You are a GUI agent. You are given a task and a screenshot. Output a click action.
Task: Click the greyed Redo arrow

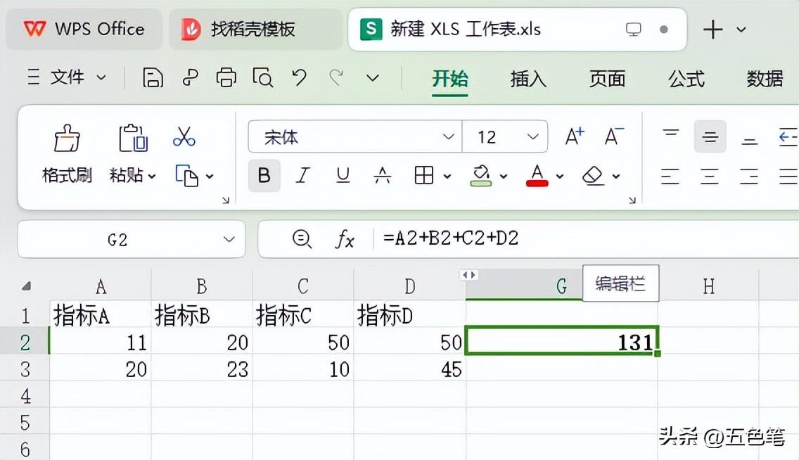tap(335, 78)
